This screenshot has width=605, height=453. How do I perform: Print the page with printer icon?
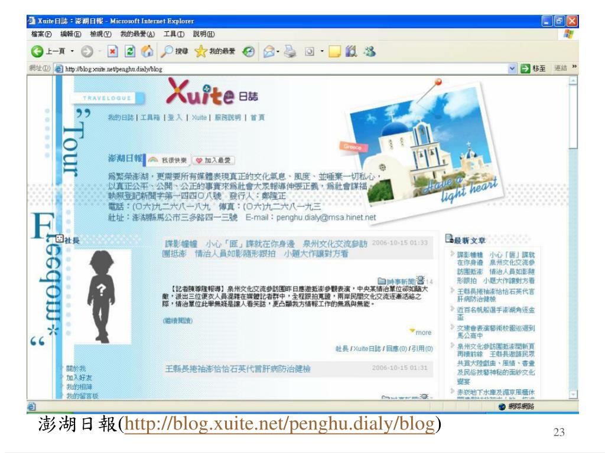[291, 51]
